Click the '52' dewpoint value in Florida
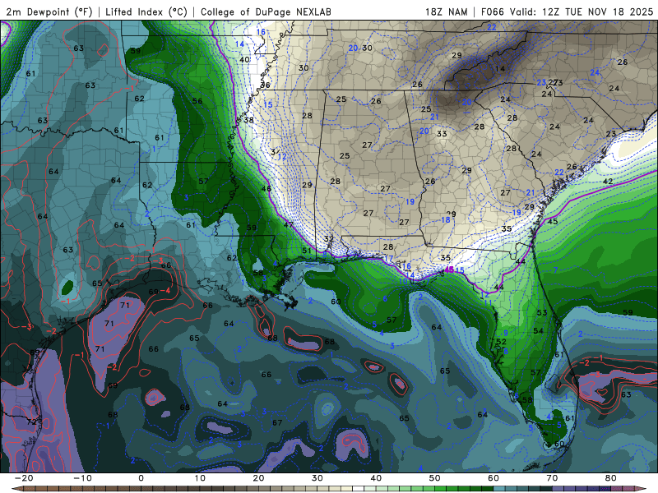Screen dimensions: 658x493 pyautogui.click(x=501, y=342)
